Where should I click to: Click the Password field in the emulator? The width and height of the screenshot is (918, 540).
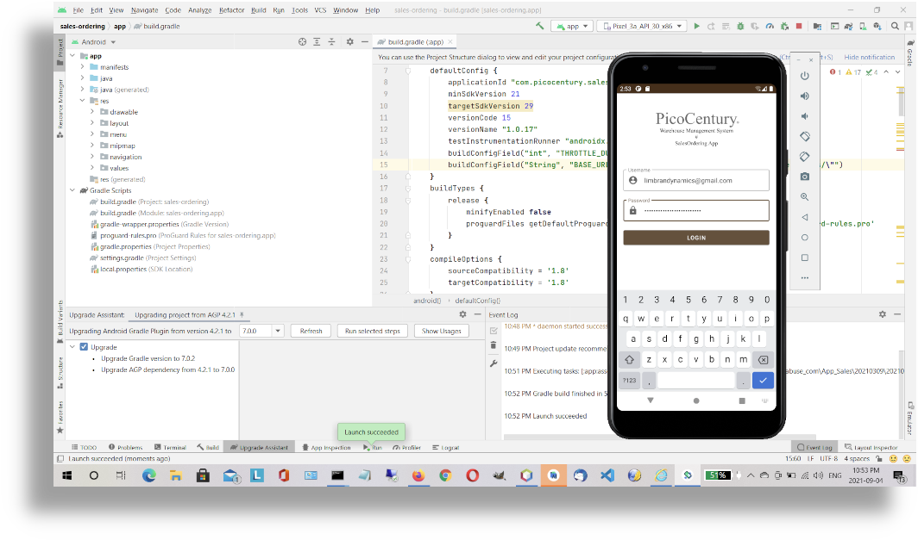(x=696, y=210)
